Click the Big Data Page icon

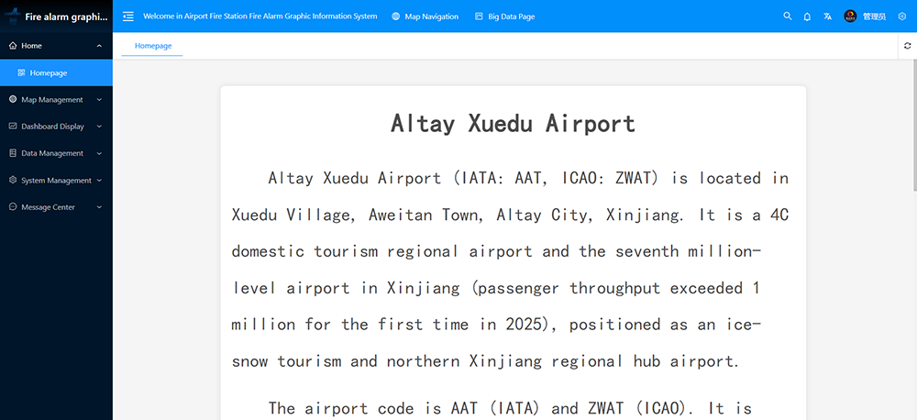pos(479,17)
